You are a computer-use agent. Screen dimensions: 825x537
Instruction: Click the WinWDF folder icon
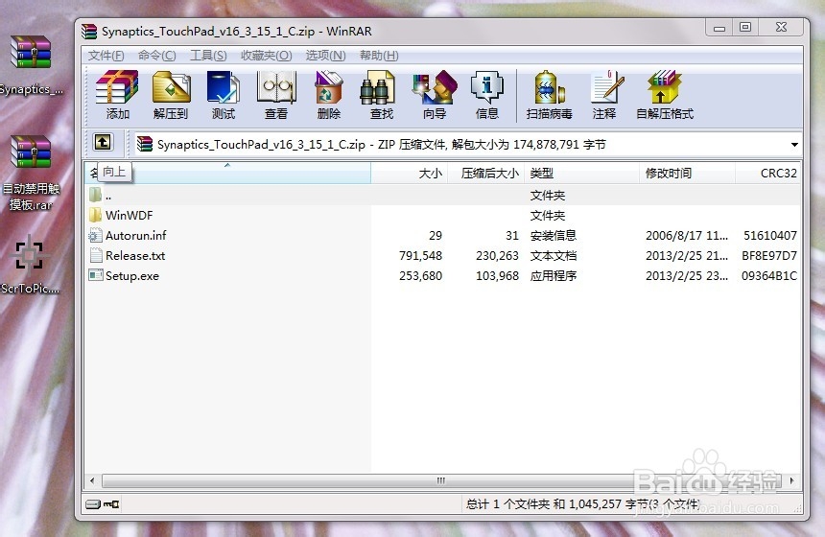95,215
